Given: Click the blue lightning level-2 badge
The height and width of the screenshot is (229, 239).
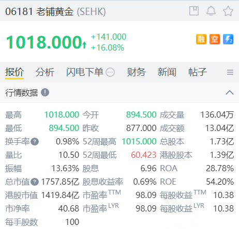Looking at the screenshot, I should point(228,39).
